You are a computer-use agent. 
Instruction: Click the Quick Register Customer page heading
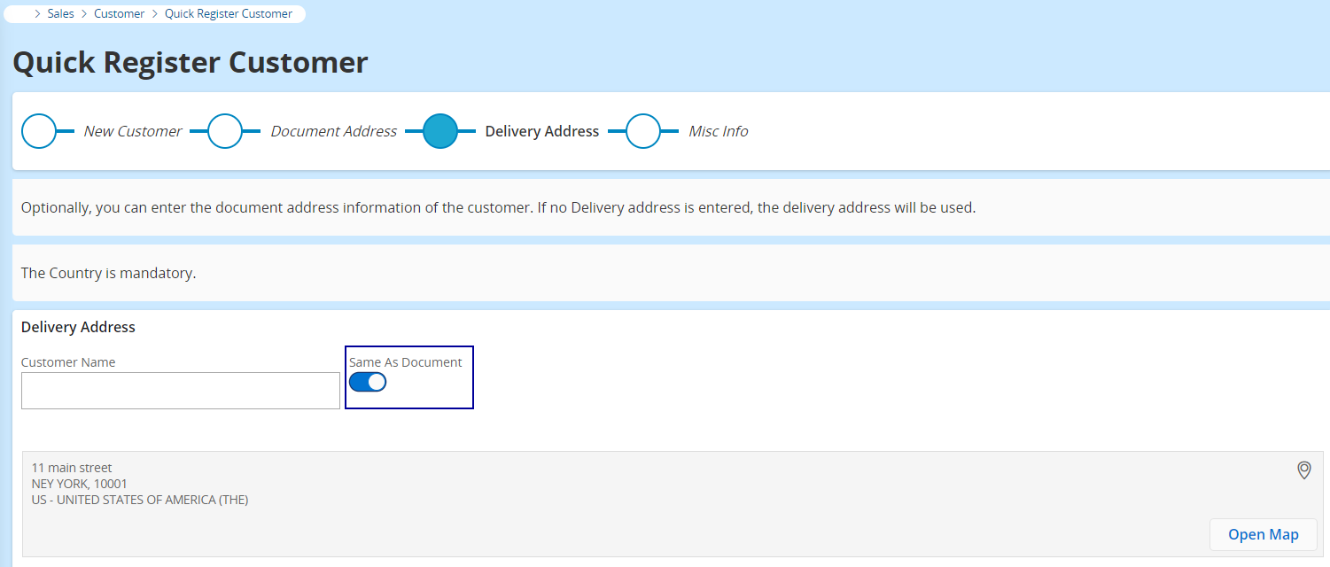pyautogui.click(x=191, y=62)
